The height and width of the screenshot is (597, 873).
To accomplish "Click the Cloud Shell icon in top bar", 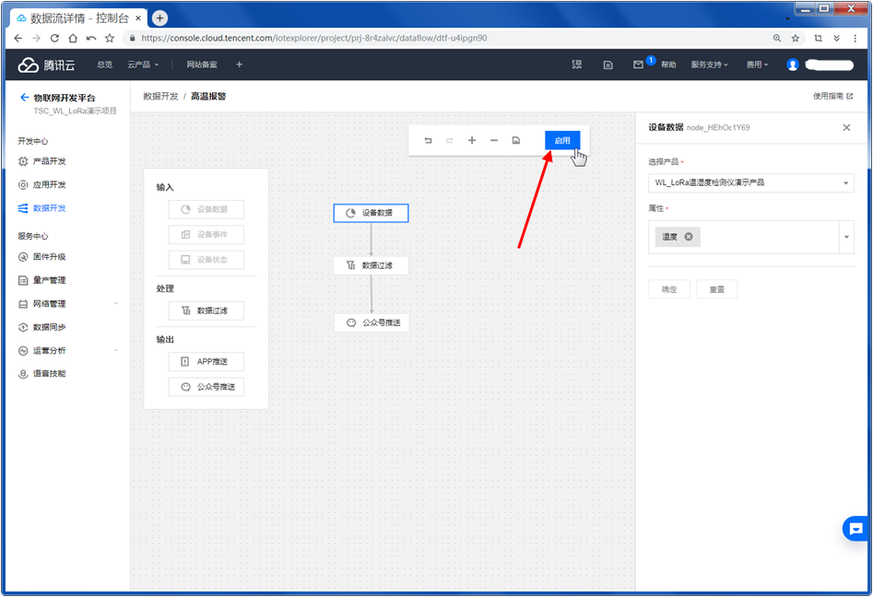I will [577, 64].
